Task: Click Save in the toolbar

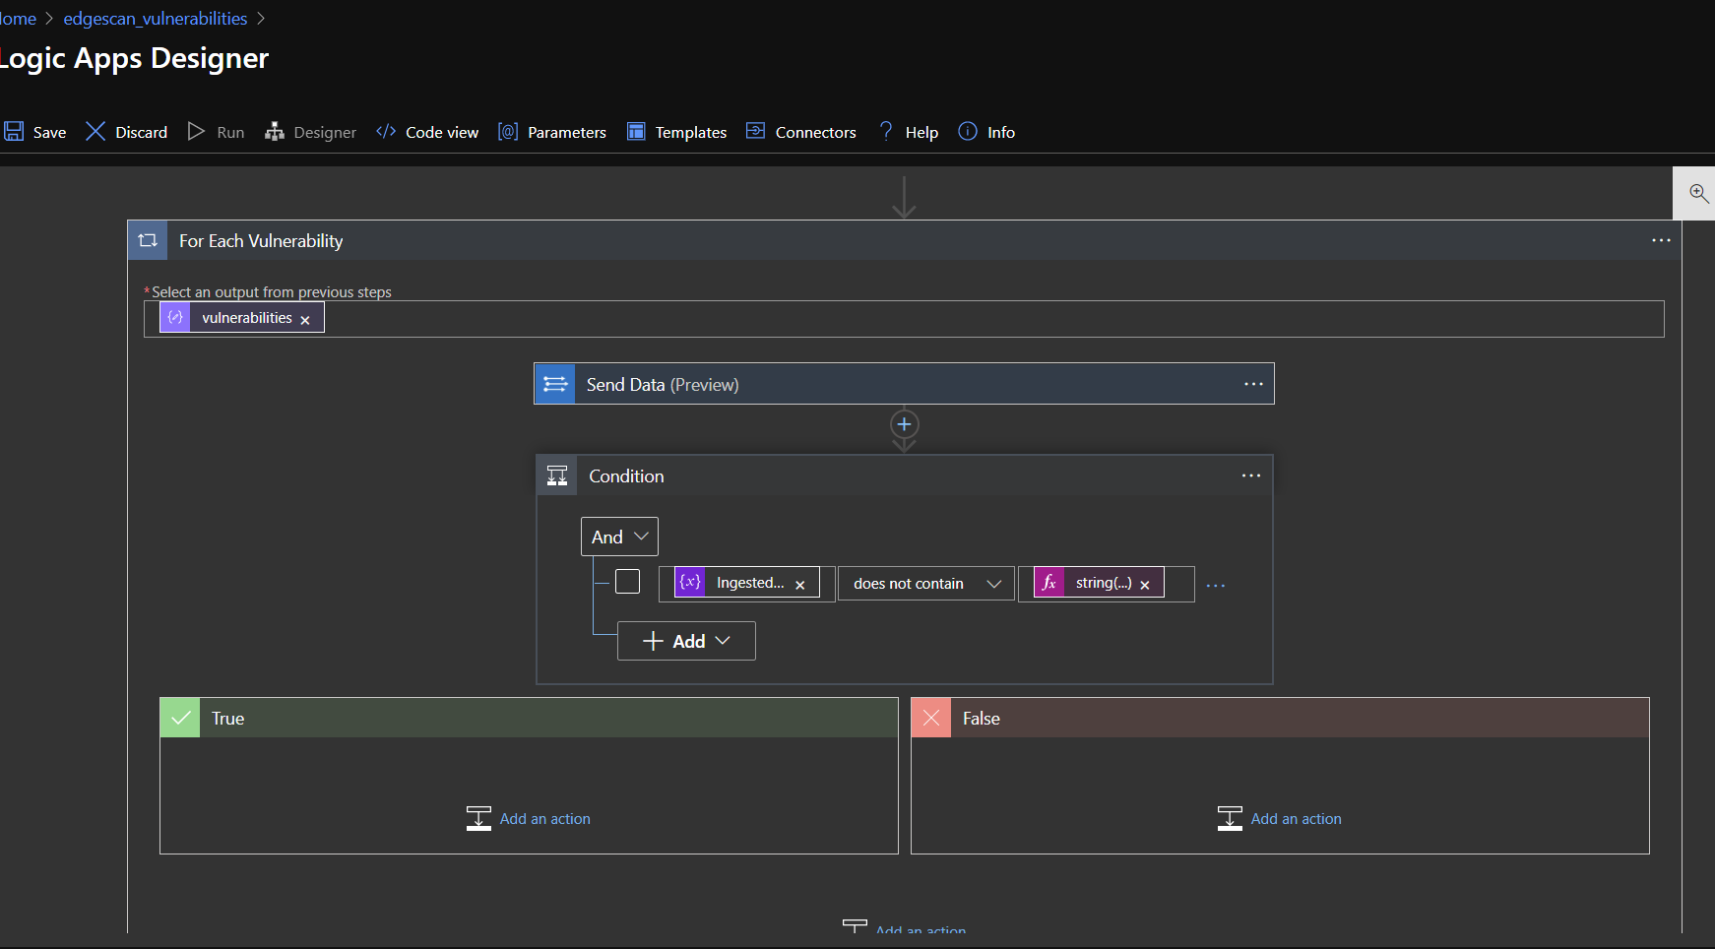Action: [x=35, y=132]
